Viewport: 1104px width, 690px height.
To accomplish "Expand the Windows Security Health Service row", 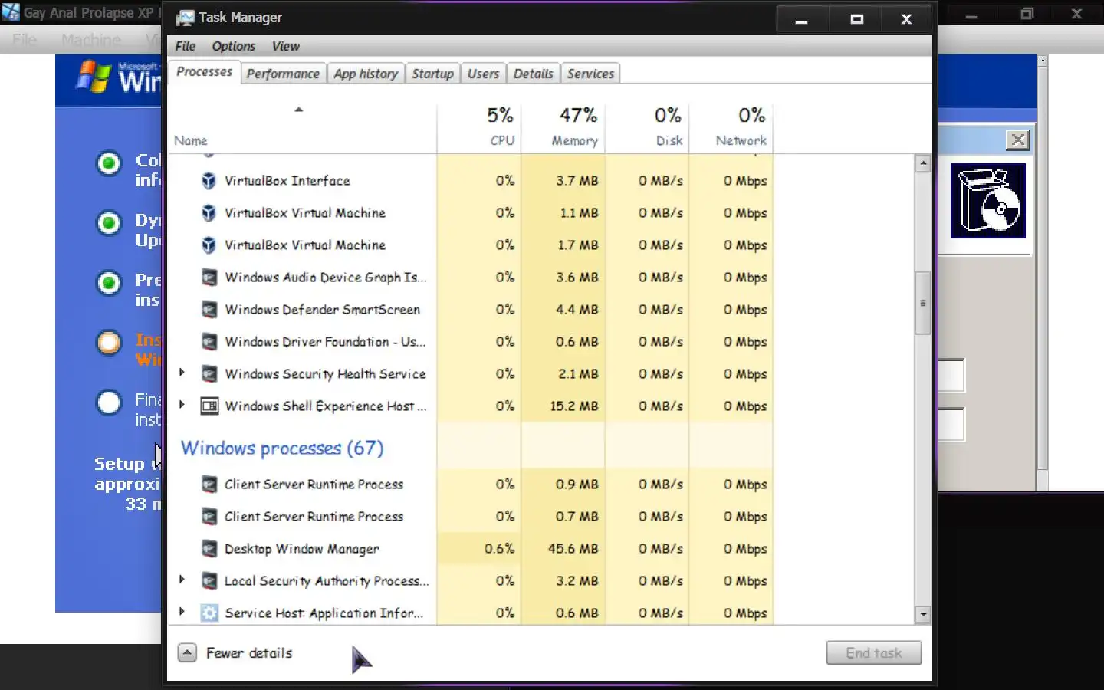I will [182, 373].
